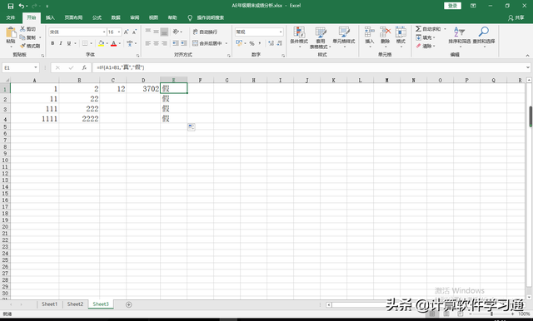Toggle Underline formatting
The image size is (533, 321).
pyautogui.click(x=69, y=43)
